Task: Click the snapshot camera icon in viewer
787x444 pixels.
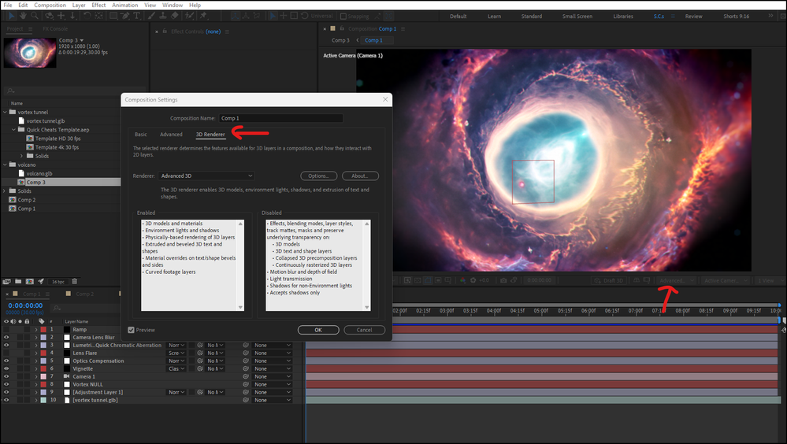Action: tap(503, 280)
